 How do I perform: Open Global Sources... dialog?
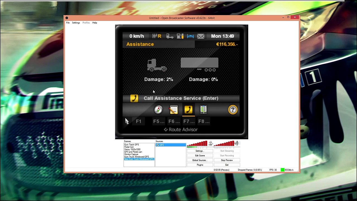[x=200, y=160]
